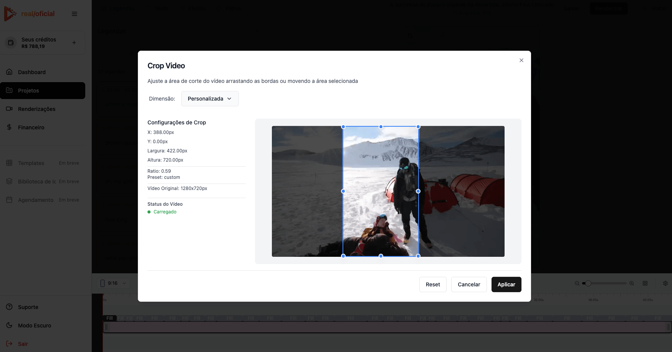Click the timeline zoom slider
672x352 pixels.
[604, 283]
